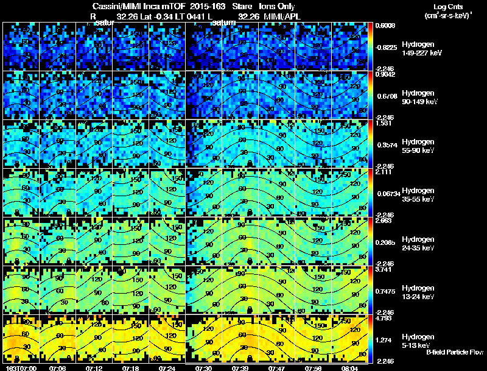Click the color bar of the 55-90 keV row
The width and height of the screenshot is (487, 371).
click(x=370, y=144)
